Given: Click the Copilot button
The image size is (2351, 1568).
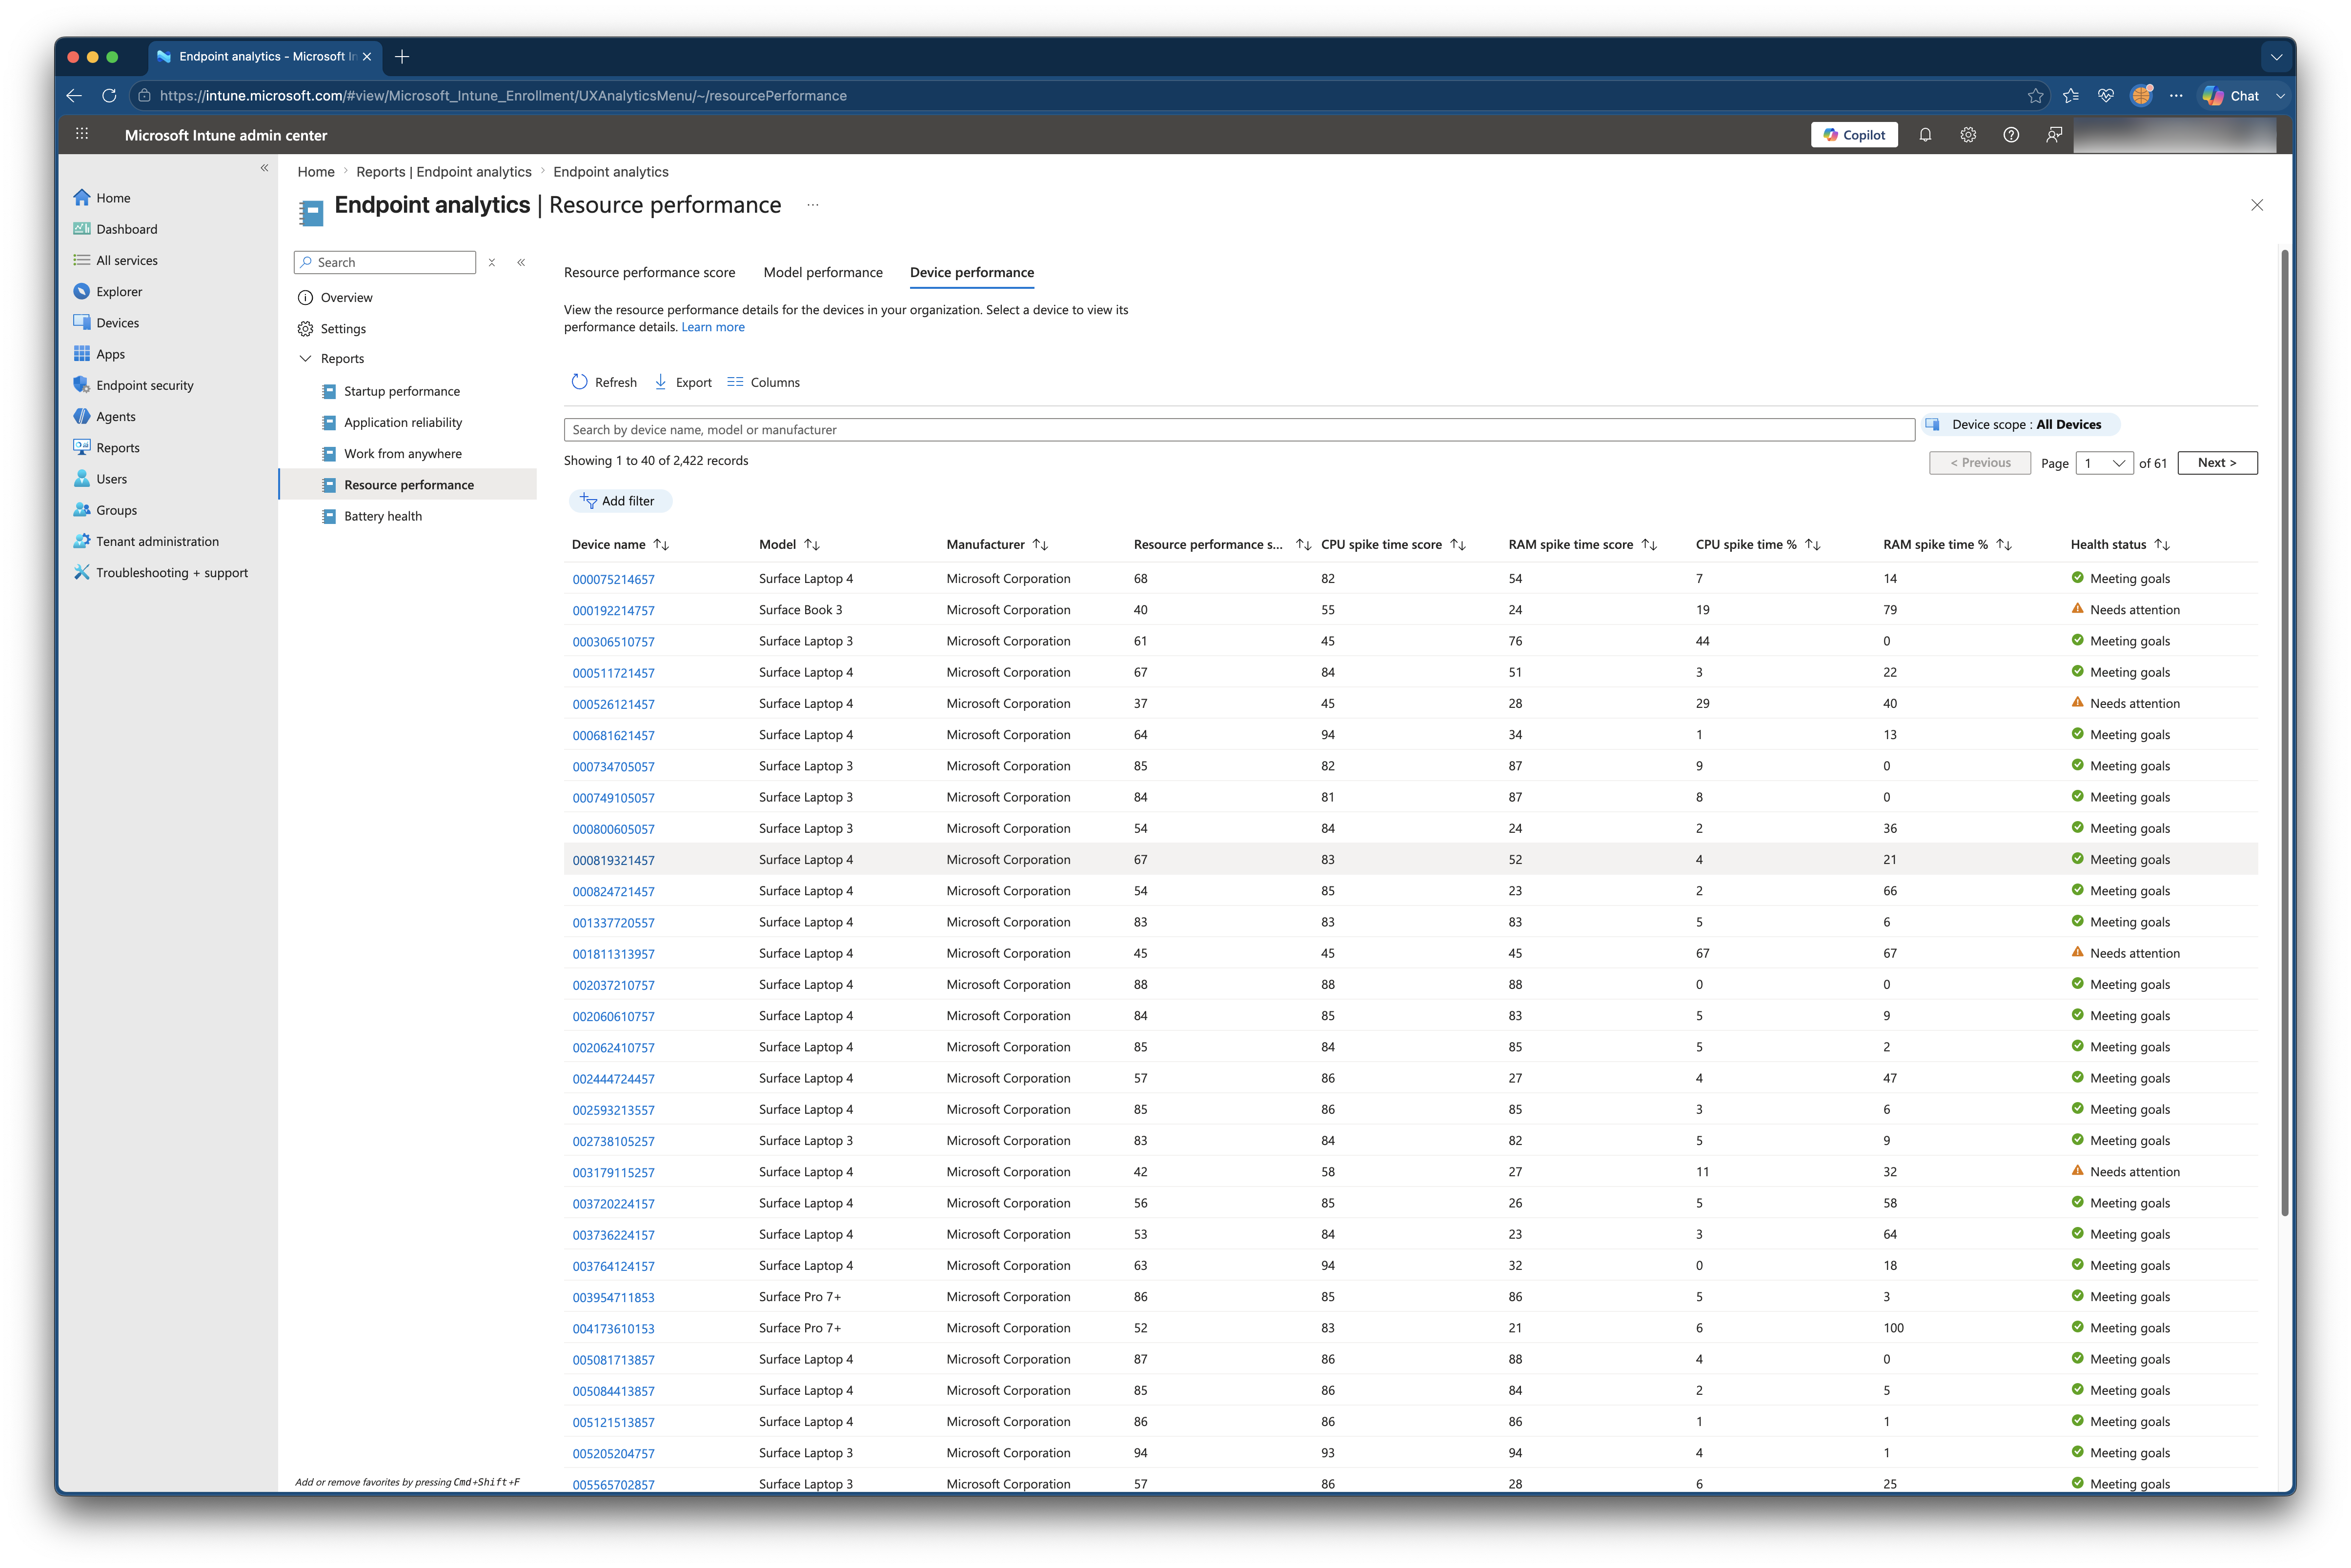Looking at the screenshot, I should coord(1854,135).
